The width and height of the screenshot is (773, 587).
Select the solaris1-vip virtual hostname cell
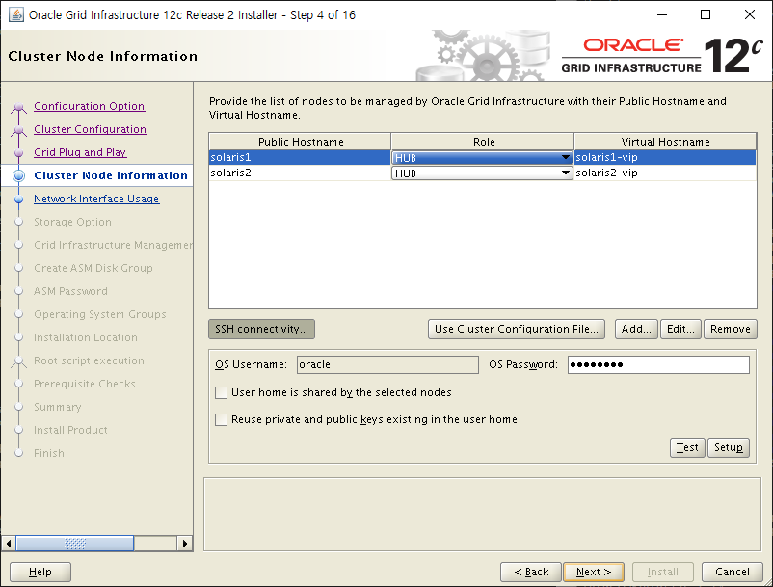[665, 158]
